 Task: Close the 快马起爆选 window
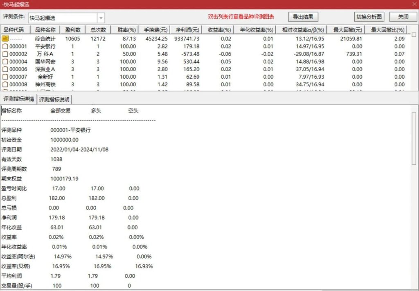pyautogui.click(x=414, y=4)
